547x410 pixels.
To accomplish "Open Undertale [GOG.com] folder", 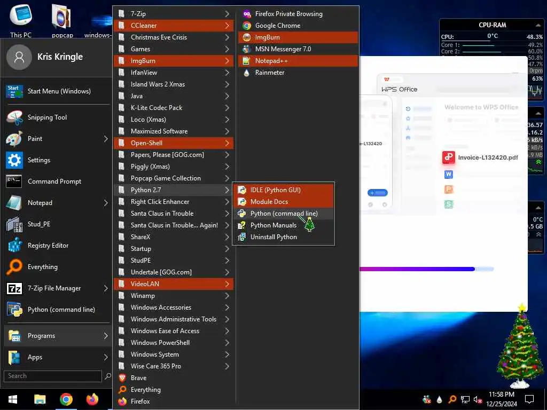I will (174, 272).
